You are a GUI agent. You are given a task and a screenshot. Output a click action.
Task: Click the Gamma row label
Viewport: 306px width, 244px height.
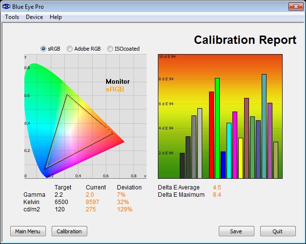pyautogui.click(x=34, y=195)
